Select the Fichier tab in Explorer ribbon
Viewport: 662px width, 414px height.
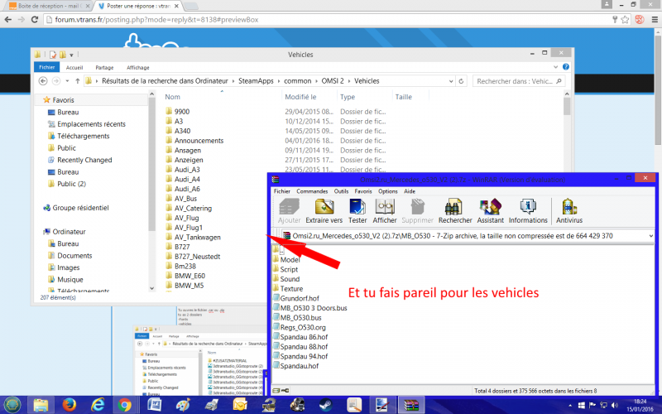pyautogui.click(x=47, y=67)
